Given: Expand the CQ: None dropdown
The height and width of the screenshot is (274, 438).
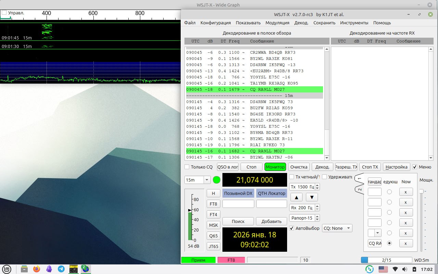Looking at the screenshot, I should coord(337,228).
